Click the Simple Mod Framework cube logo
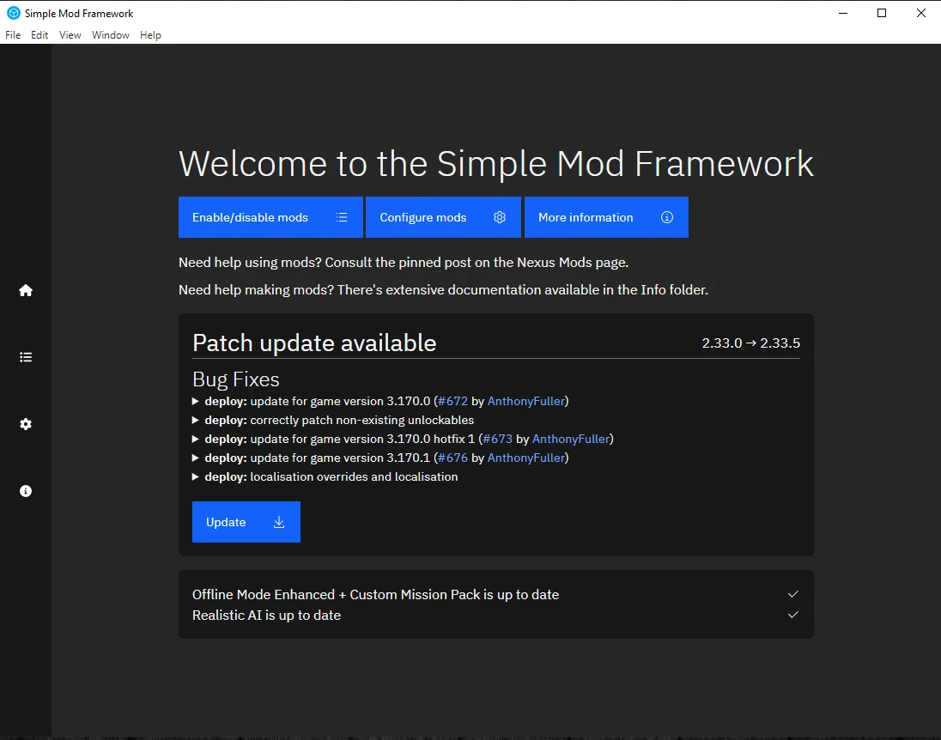 pos(13,13)
